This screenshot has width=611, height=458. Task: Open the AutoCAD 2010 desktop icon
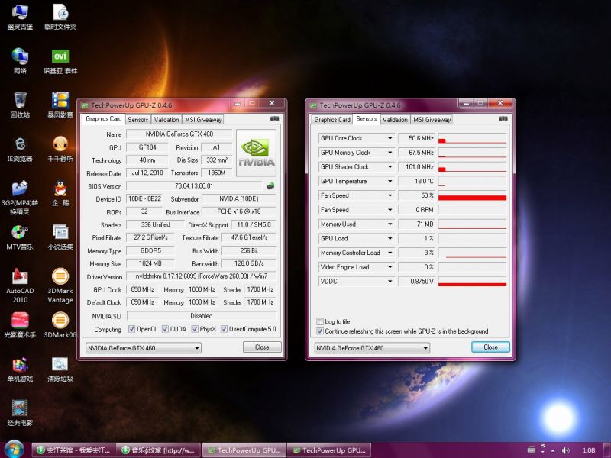[x=20, y=285]
